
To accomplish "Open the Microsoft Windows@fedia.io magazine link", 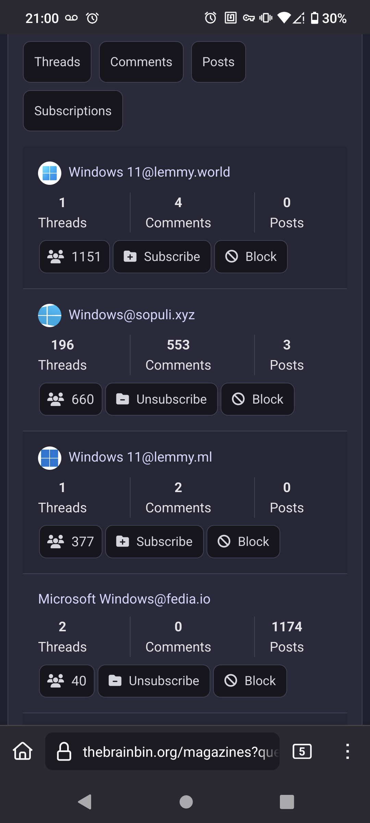I will tap(124, 599).
